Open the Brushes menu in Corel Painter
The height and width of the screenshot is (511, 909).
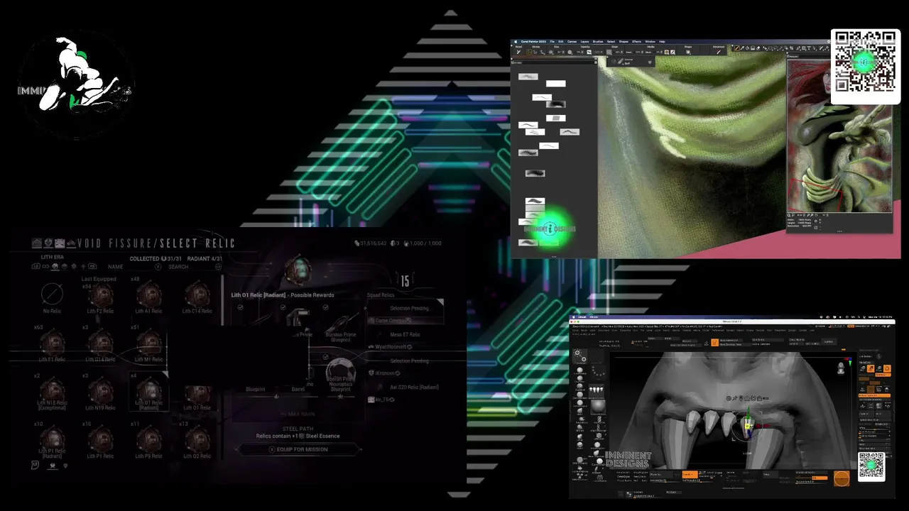(x=598, y=42)
